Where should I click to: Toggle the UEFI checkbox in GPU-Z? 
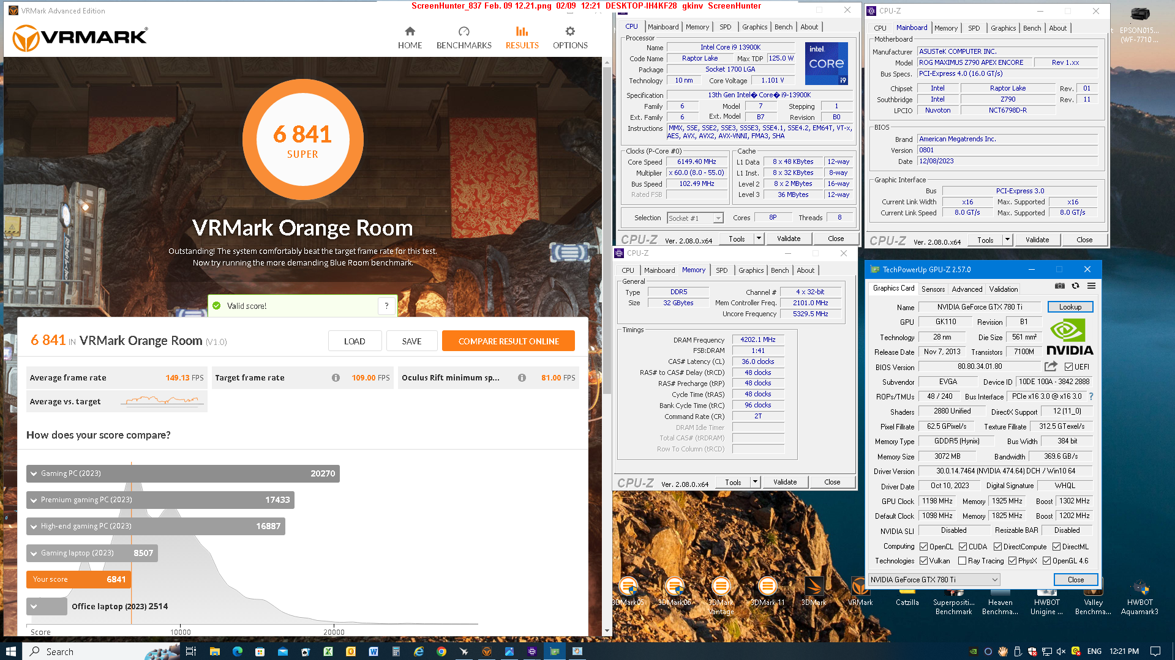click(x=1068, y=366)
